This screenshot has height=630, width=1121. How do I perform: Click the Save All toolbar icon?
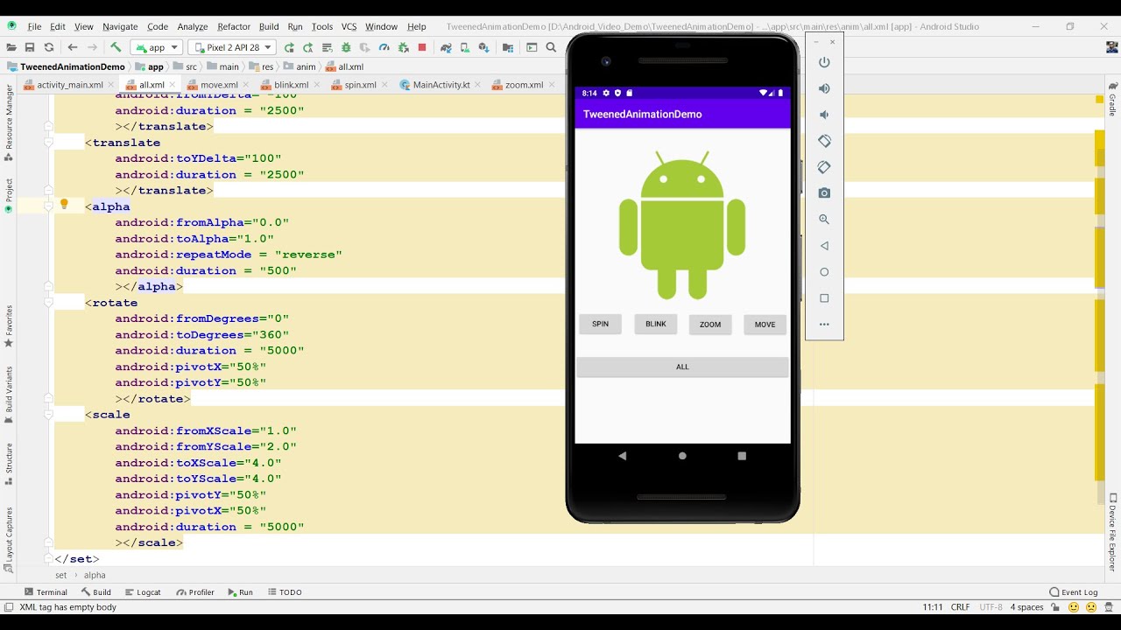(30, 47)
